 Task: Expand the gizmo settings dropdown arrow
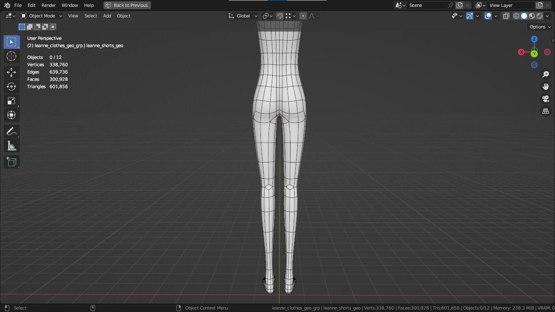(477, 16)
